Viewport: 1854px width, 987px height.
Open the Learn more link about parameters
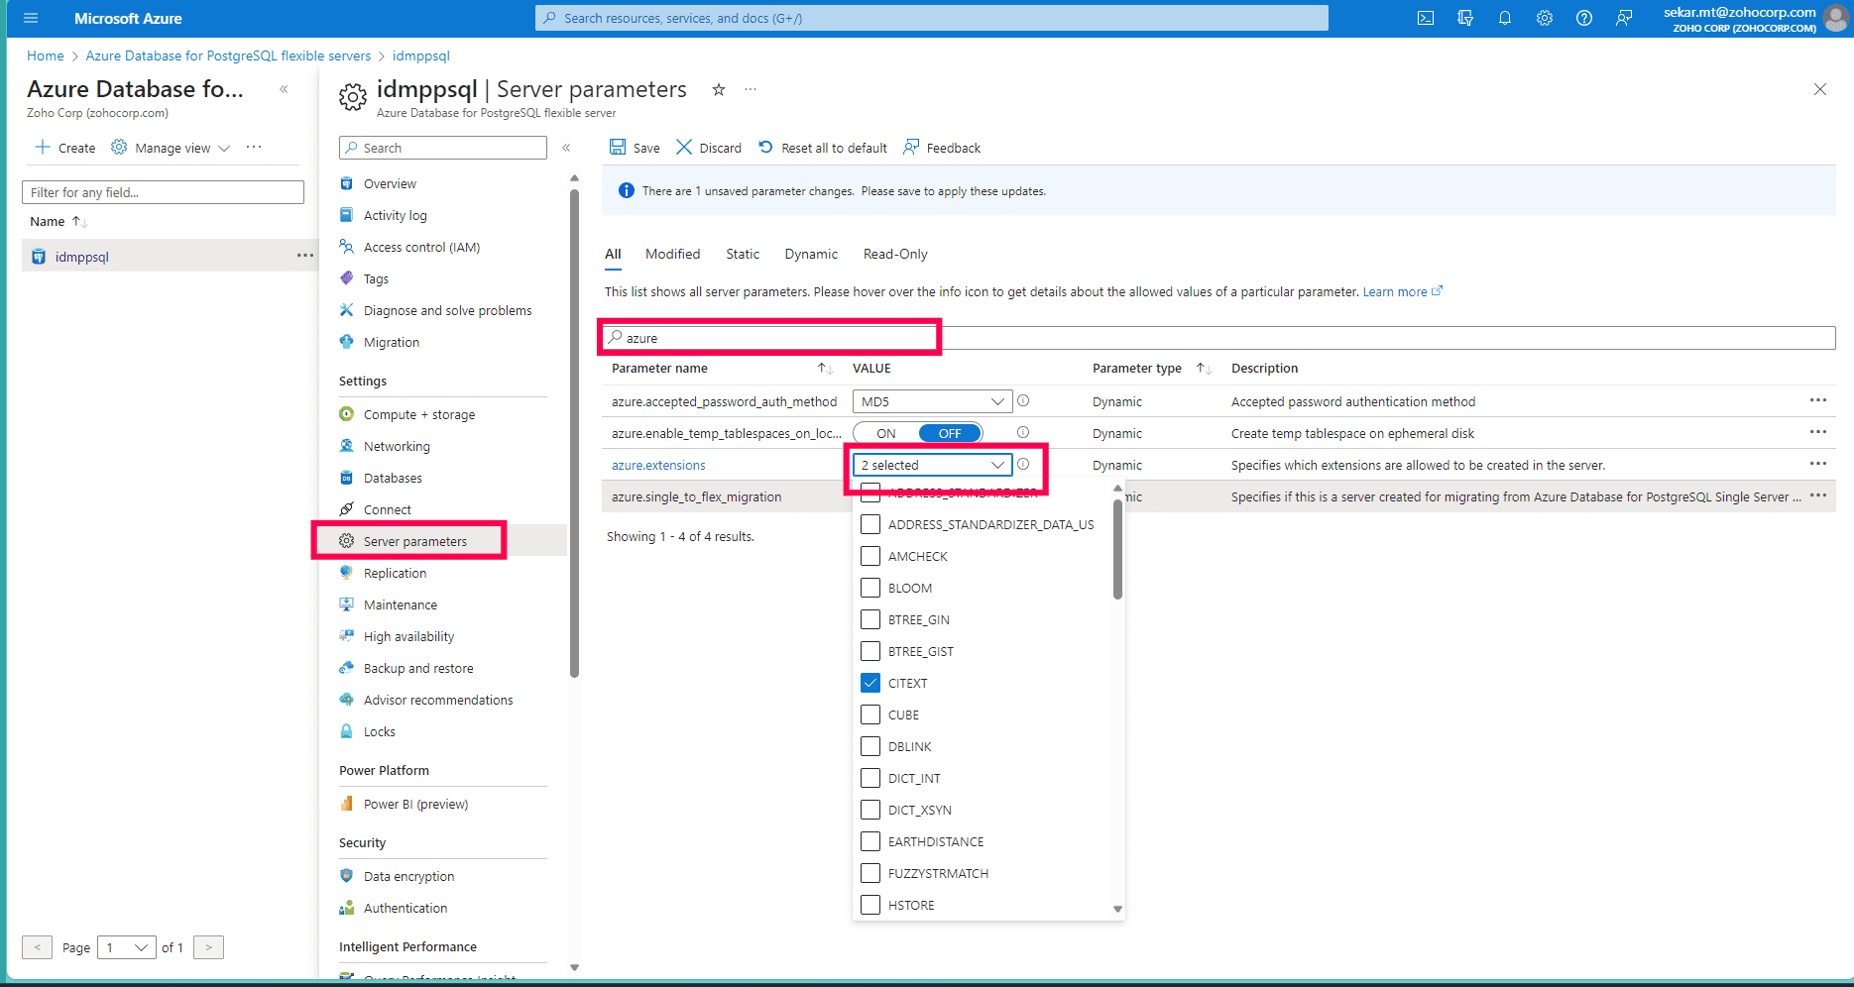point(1395,291)
